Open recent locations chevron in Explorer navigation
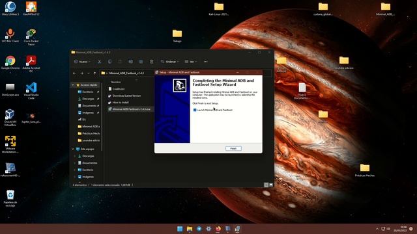This screenshot has width=417, height=234. [89, 73]
